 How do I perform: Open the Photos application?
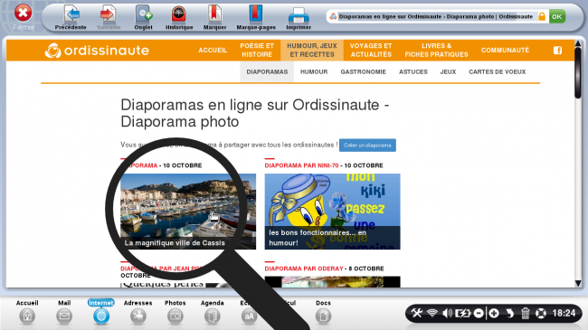tap(175, 312)
